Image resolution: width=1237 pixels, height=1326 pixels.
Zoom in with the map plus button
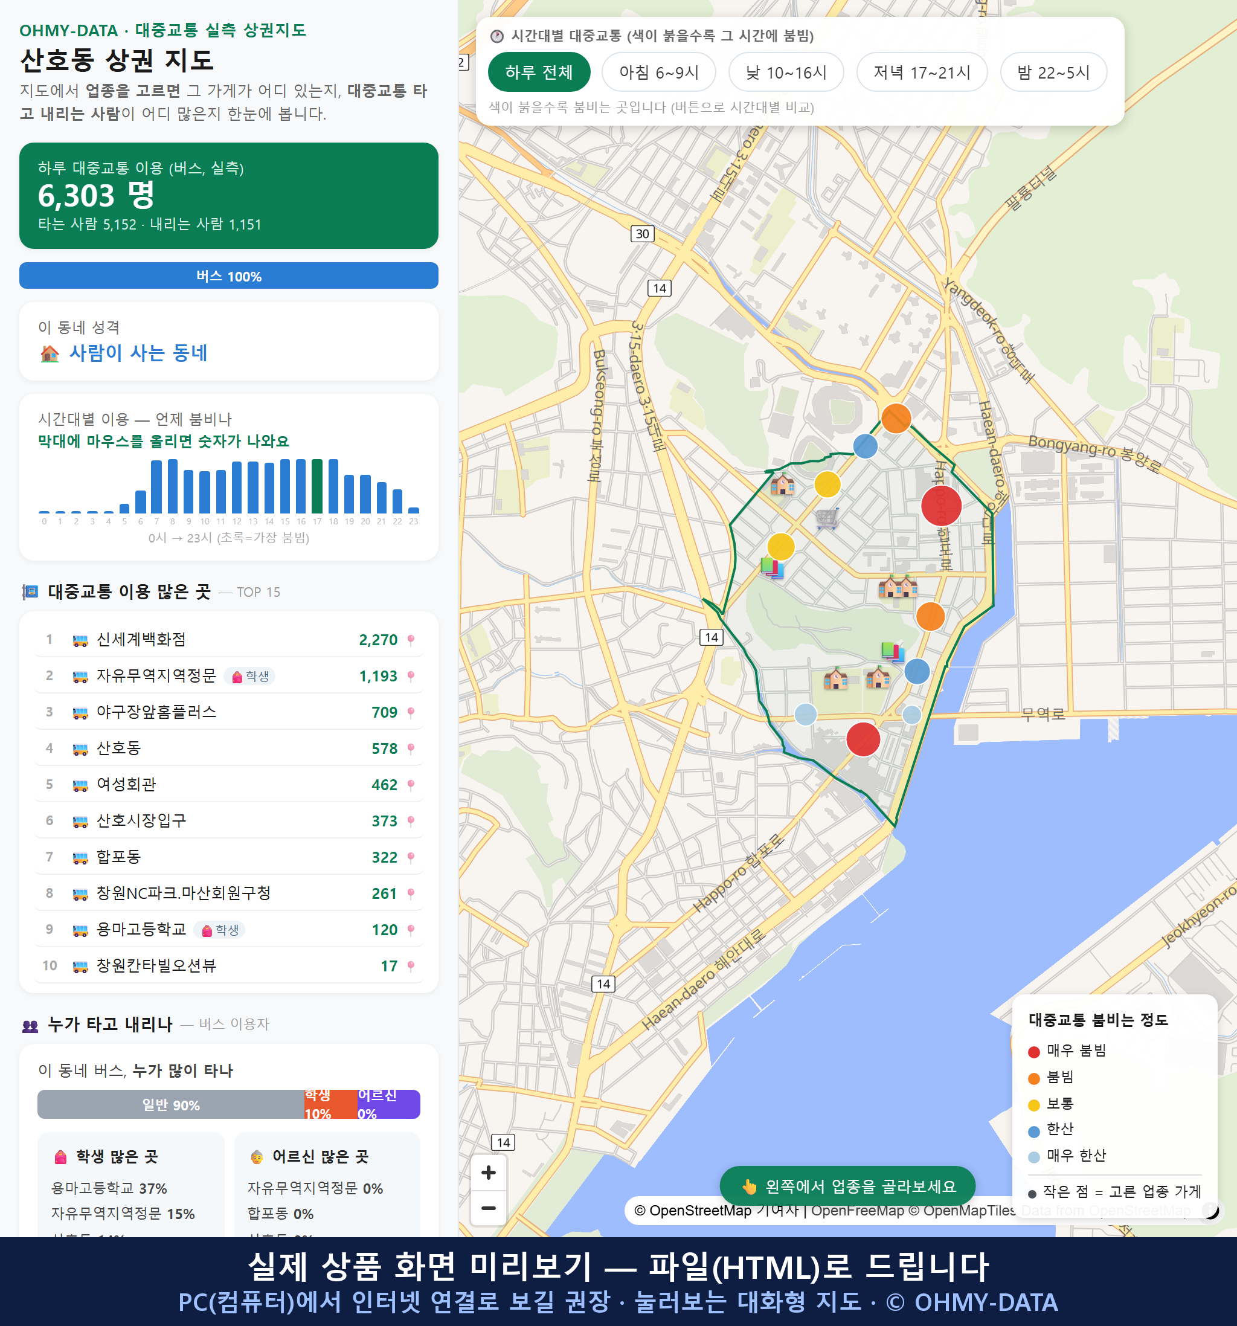(x=489, y=1173)
